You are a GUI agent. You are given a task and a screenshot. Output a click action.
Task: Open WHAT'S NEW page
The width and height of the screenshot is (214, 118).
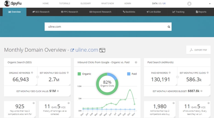pyautogui.click(x=108, y=3)
